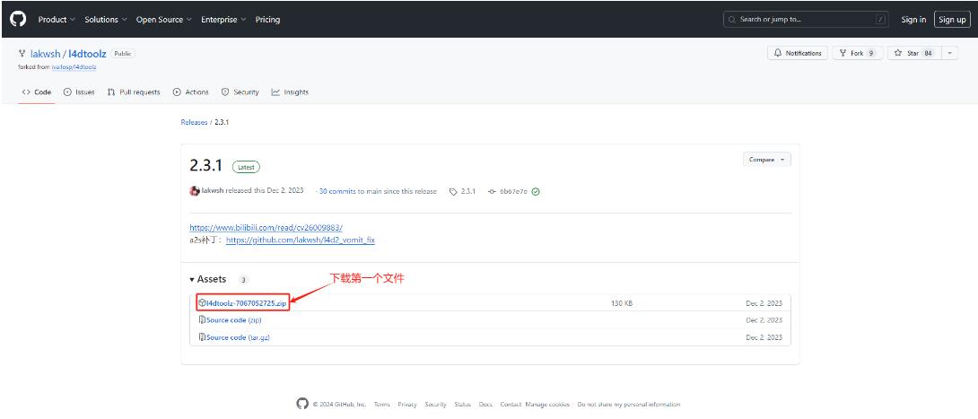Open the star lists dropdown arrow
The height and width of the screenshot is (419, 978).
point(949,53)
